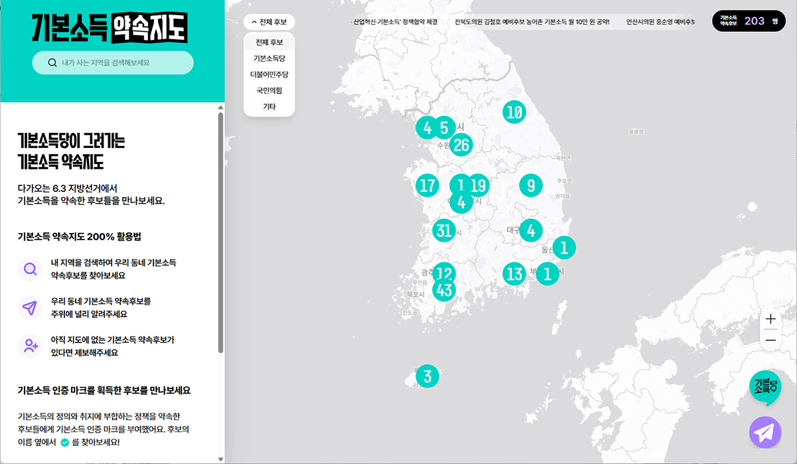Click the 203명 candidate count badge

pos(748,21)
